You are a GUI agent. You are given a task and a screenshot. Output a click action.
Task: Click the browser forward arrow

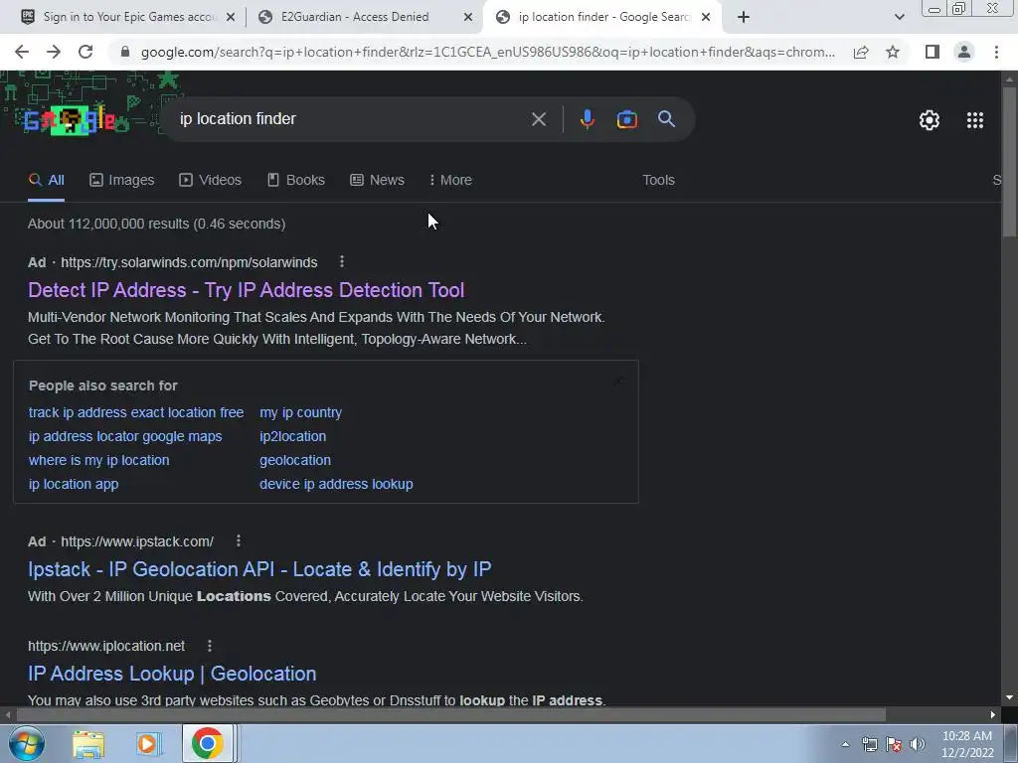tap(54, 52)
